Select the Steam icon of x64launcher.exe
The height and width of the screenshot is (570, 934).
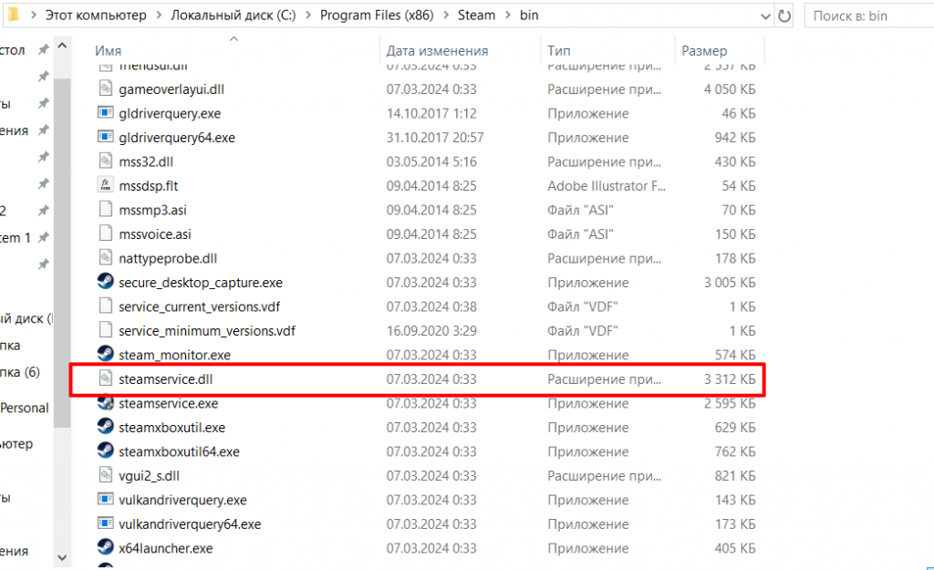pyautogui.click(x=106, y=547)
